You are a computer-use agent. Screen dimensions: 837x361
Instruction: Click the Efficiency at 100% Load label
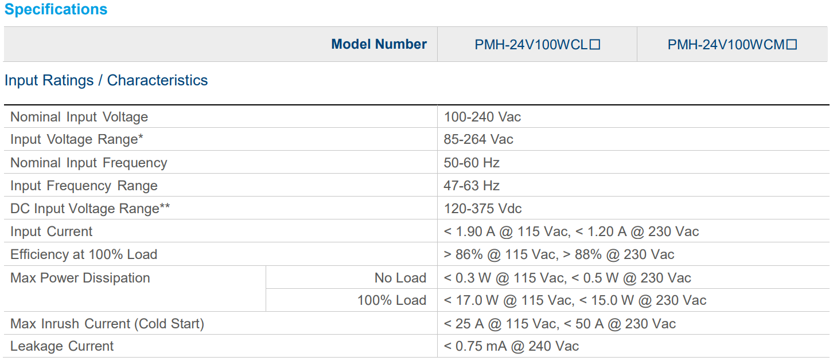[x=84, y=254]
